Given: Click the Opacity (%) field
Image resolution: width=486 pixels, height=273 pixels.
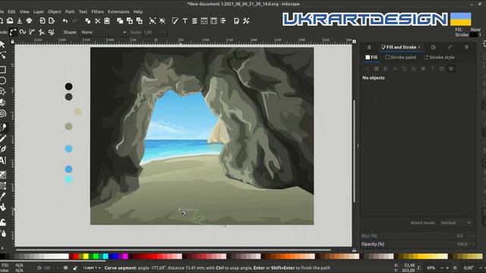Looking at the screenshot, I should [418, 244].
